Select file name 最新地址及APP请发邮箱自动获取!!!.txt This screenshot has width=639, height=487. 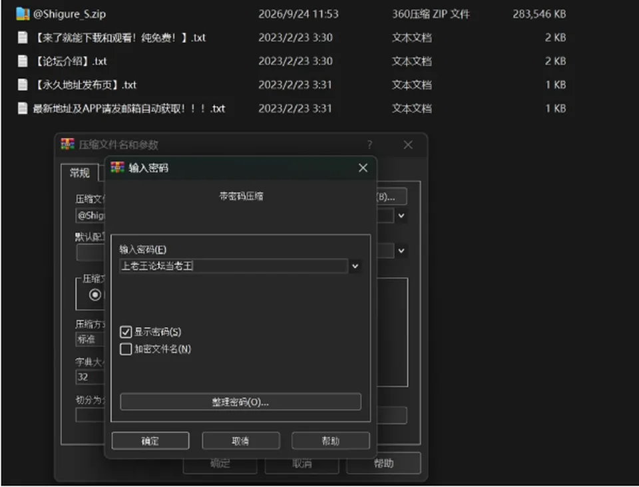[x=128, y=108]
